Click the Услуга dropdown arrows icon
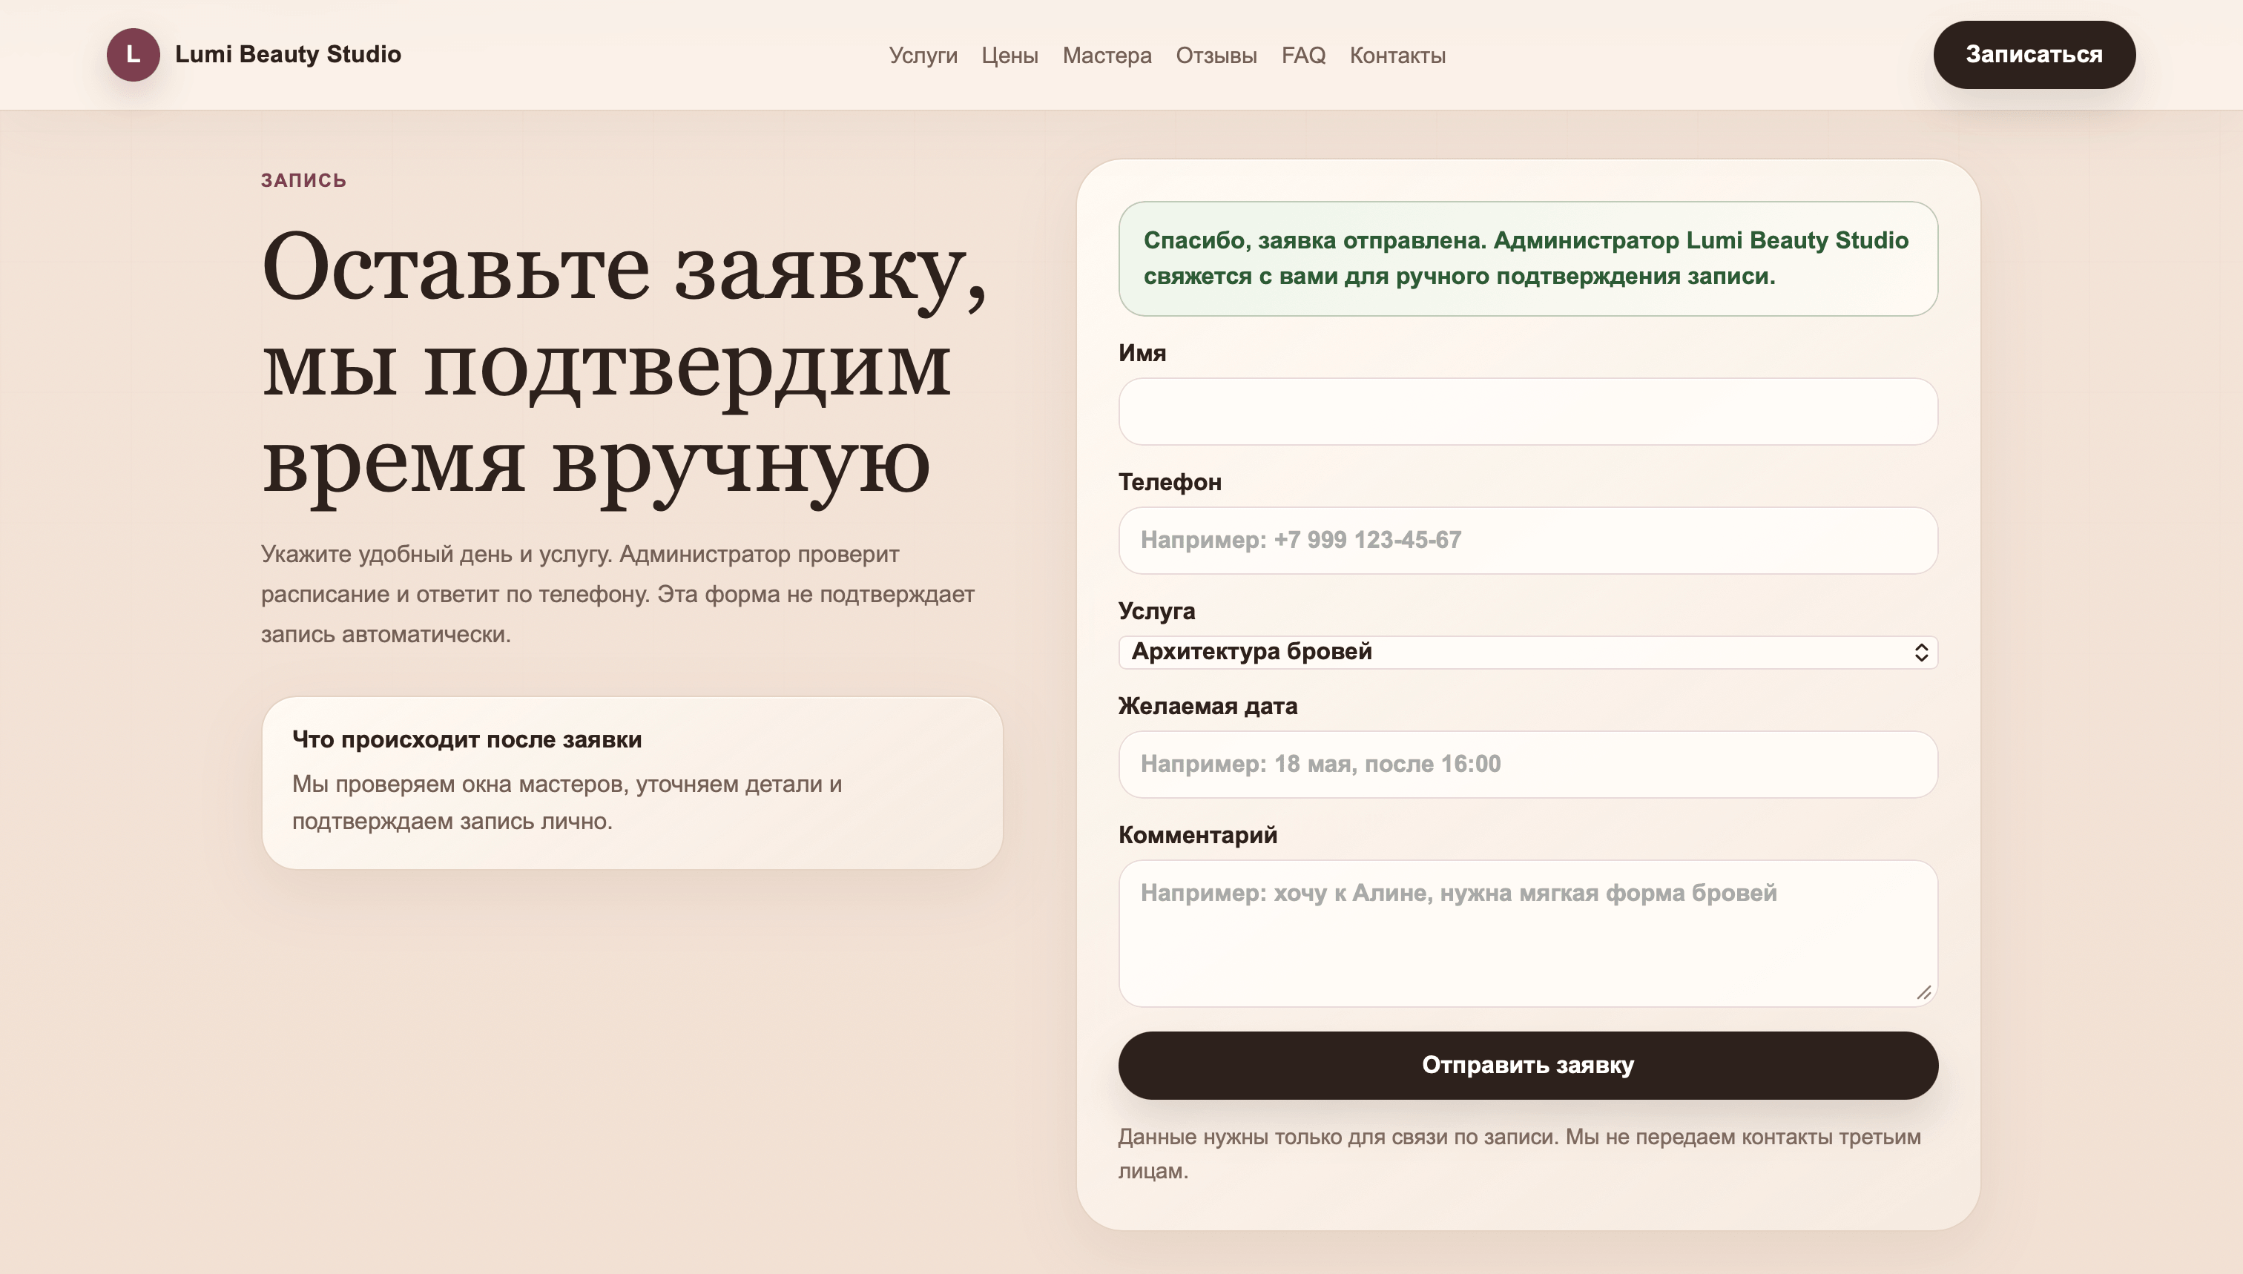Image resolution: width=2243 pixels, height=1274 pixels. (1921, 653)
